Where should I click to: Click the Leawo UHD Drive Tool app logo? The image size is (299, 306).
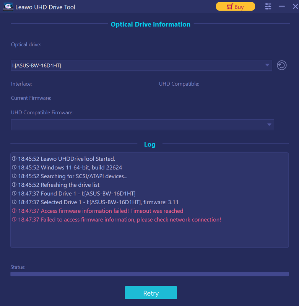(8, 7)
